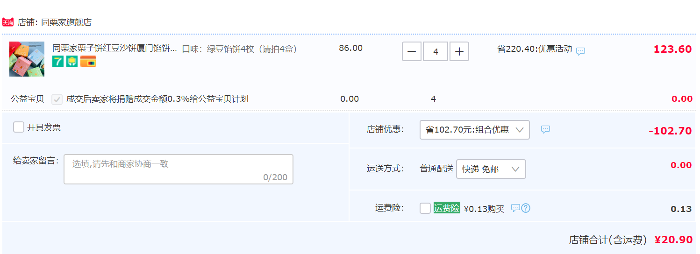The width and height of the screenshot is (700, 254).
Task: Expand the 省102.70元:组合优惠 dropdown
Action: [x=475, y=130]
